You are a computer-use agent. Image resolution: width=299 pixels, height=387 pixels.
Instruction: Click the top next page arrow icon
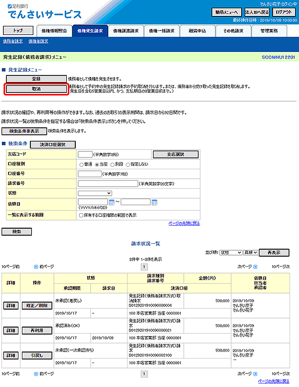(x=255, y=267)
